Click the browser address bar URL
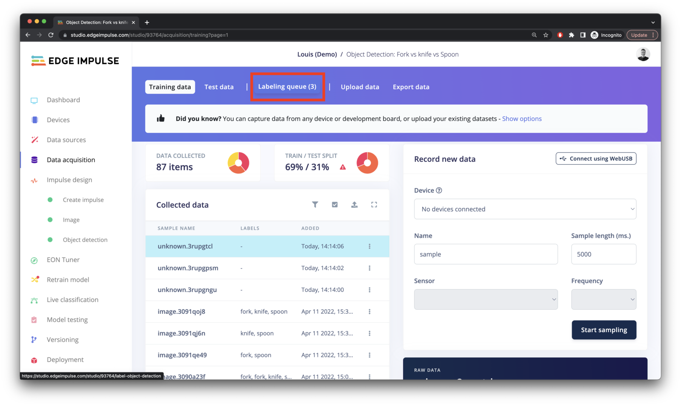Image resolution: width=681 pixels, height=406 pixels. pyautogui.click(x=149, y=35)
